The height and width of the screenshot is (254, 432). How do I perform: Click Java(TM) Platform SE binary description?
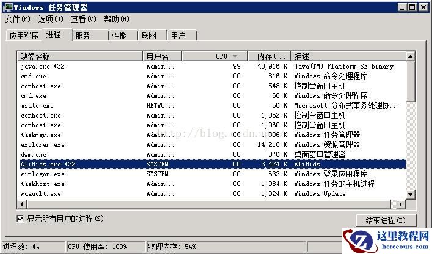point(343,66)
